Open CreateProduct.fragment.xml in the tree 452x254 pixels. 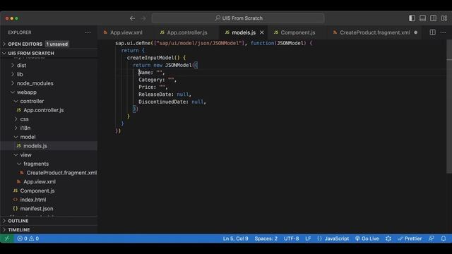(61, 172)
